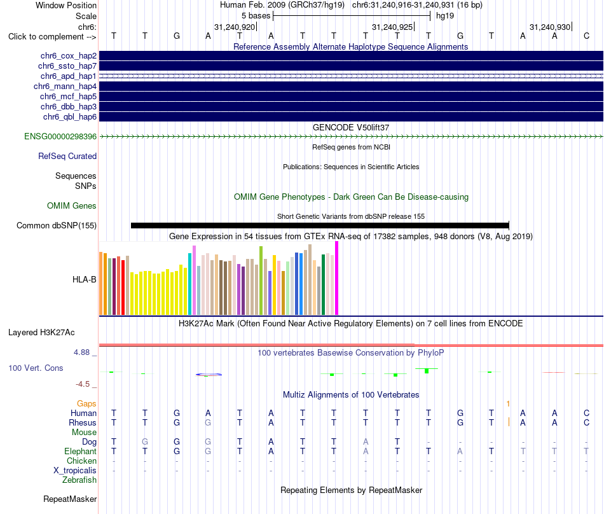
Task: Click the final C base in reference sequence
Action: point(586,36)
